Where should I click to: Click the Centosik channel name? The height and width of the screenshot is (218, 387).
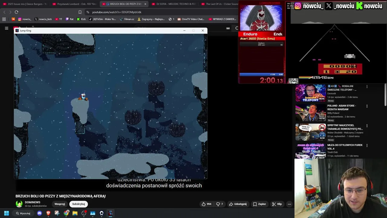(332, 94)
